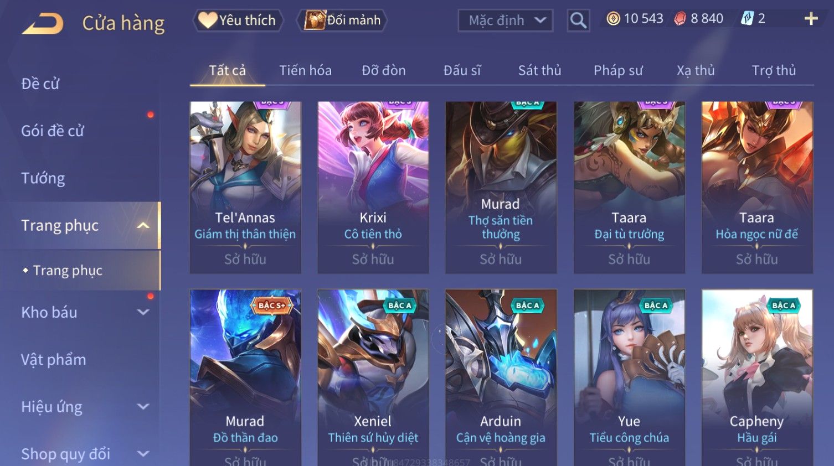The height and width of the screenshot is (466, 834).
Task: Open Đổi mảnh chest exchange
Action: pos(342,20)
